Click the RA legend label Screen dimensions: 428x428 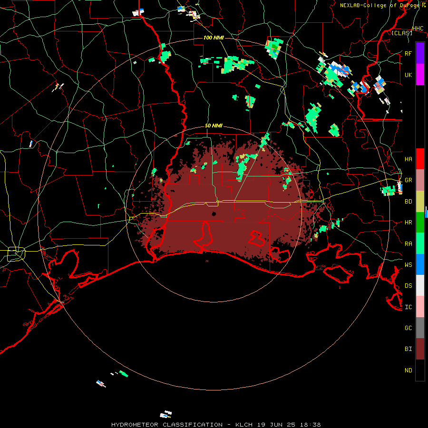pos(408,243)
